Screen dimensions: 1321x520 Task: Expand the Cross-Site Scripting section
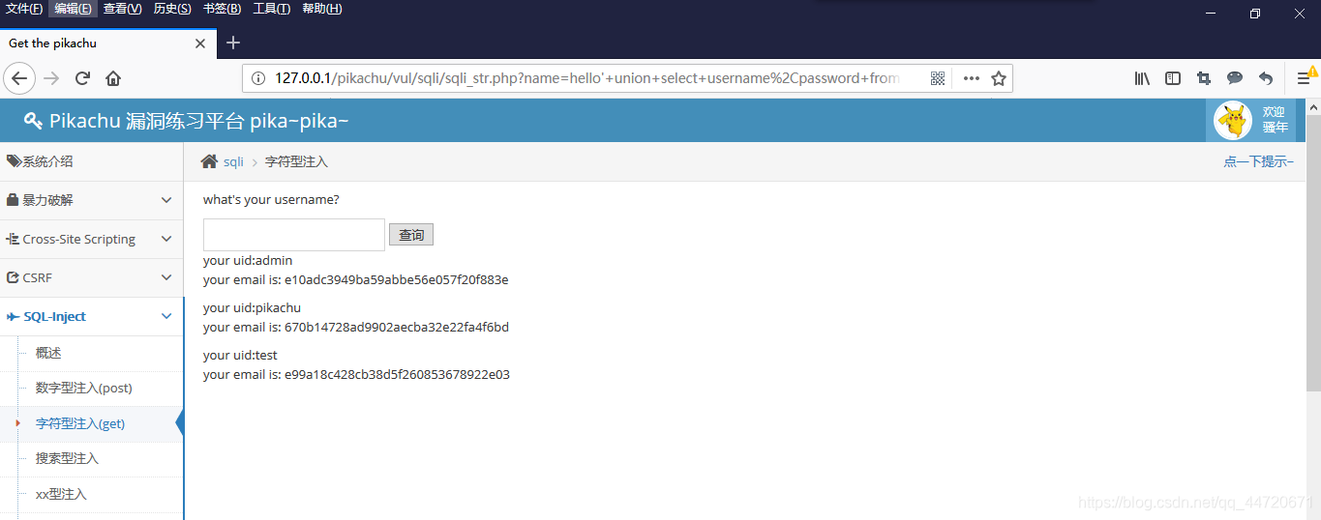(x=91, y=239)
